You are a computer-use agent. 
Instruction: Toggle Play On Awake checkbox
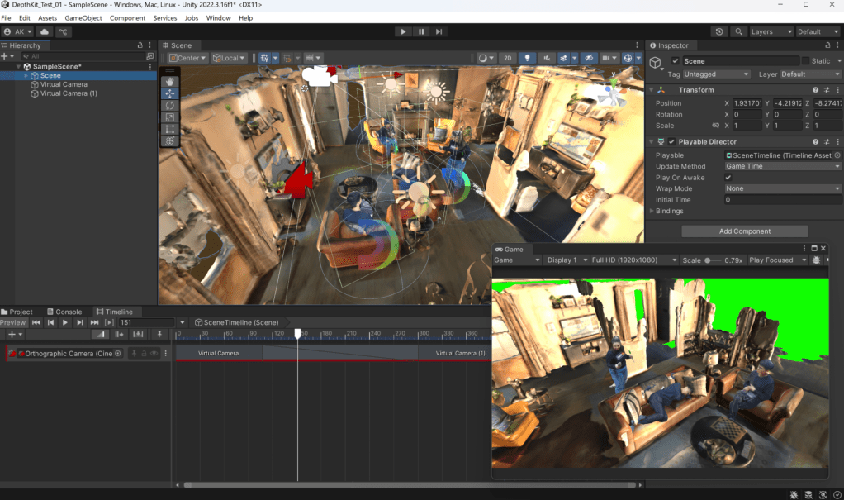point(728,178)
